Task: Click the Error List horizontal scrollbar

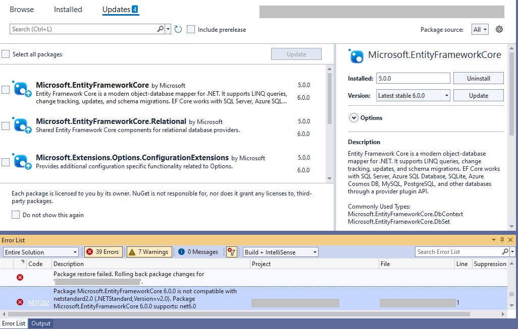Action: click(x=239, y=314)
